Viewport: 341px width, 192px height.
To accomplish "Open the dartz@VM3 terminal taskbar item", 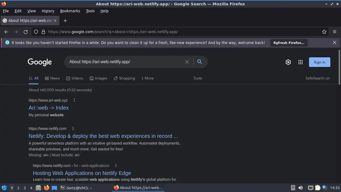I will pos(76,188).
